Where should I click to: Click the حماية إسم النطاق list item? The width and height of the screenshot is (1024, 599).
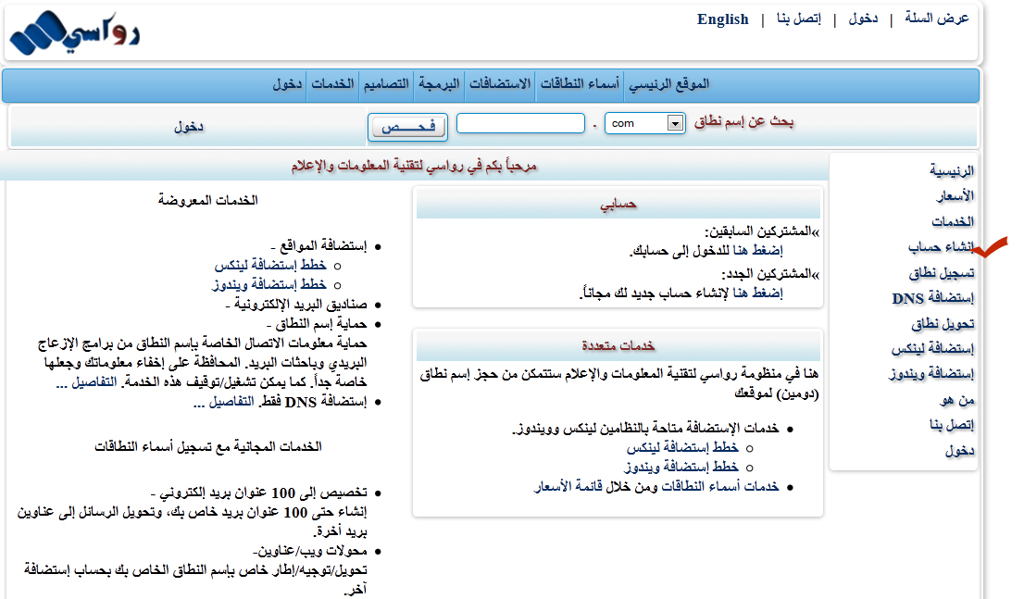click(x=318, y=324)
